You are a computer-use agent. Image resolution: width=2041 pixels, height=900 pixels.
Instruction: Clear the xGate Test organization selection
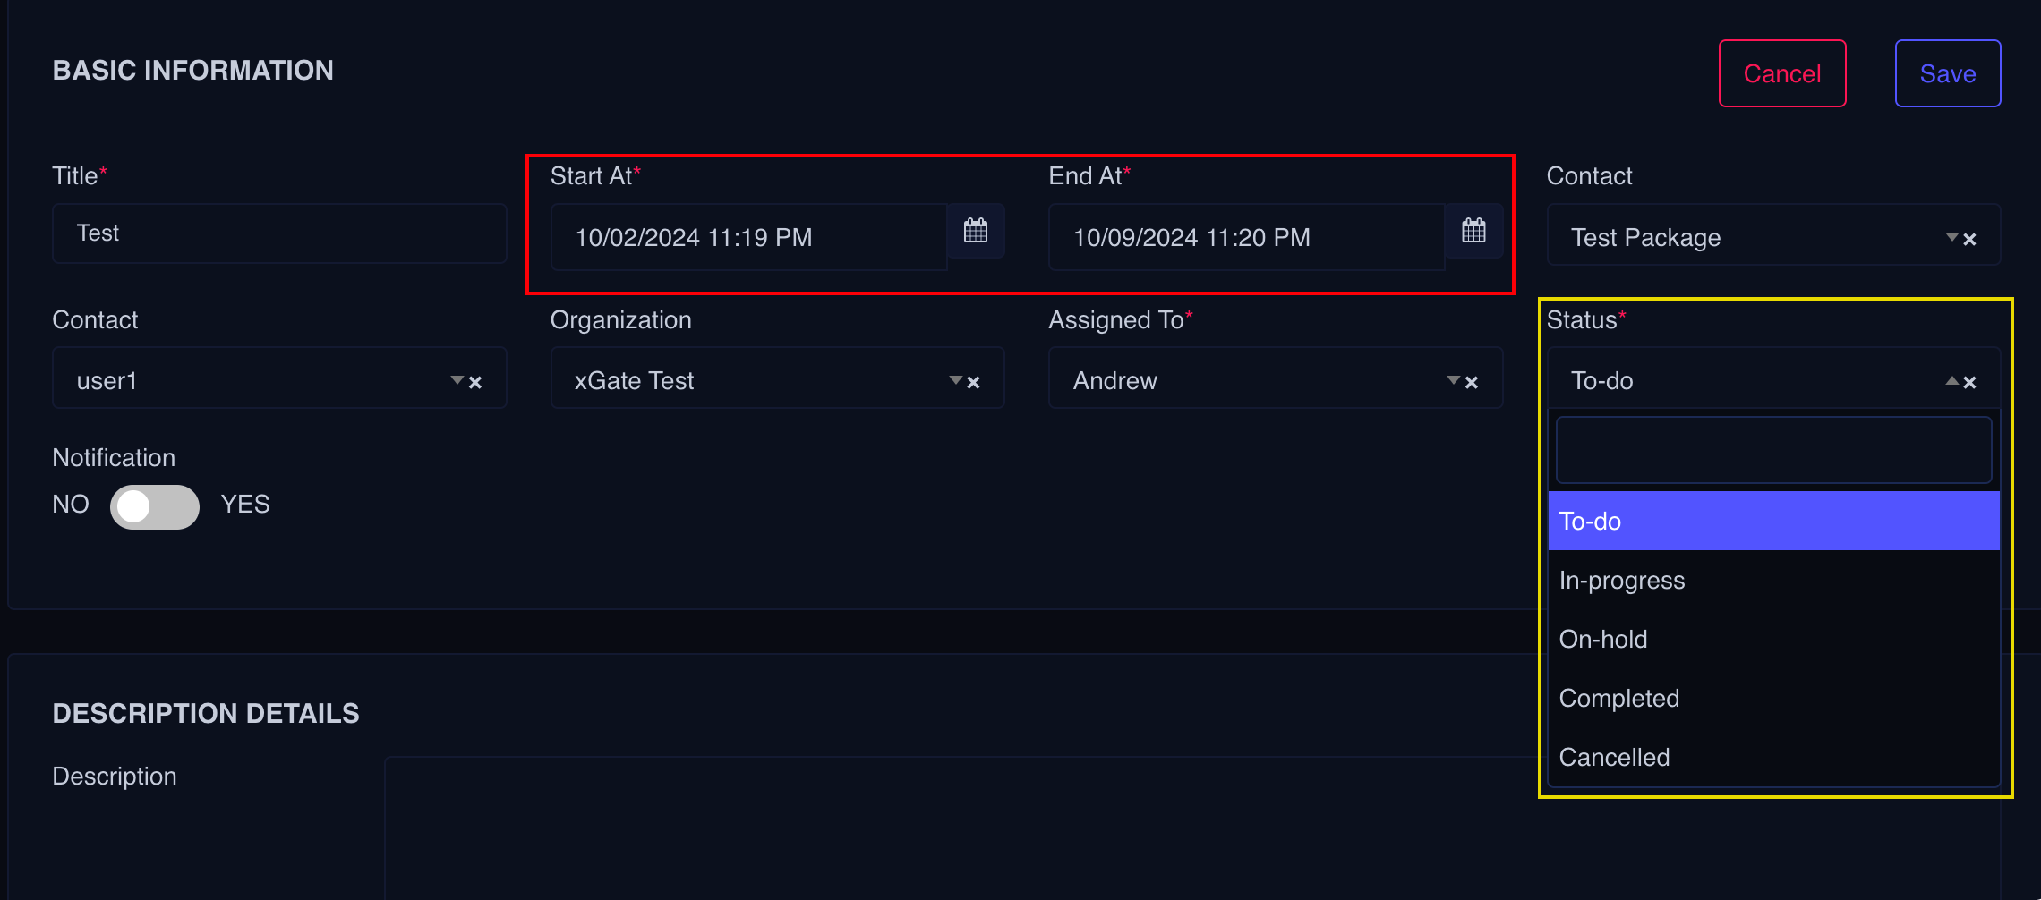coord(974,383)
